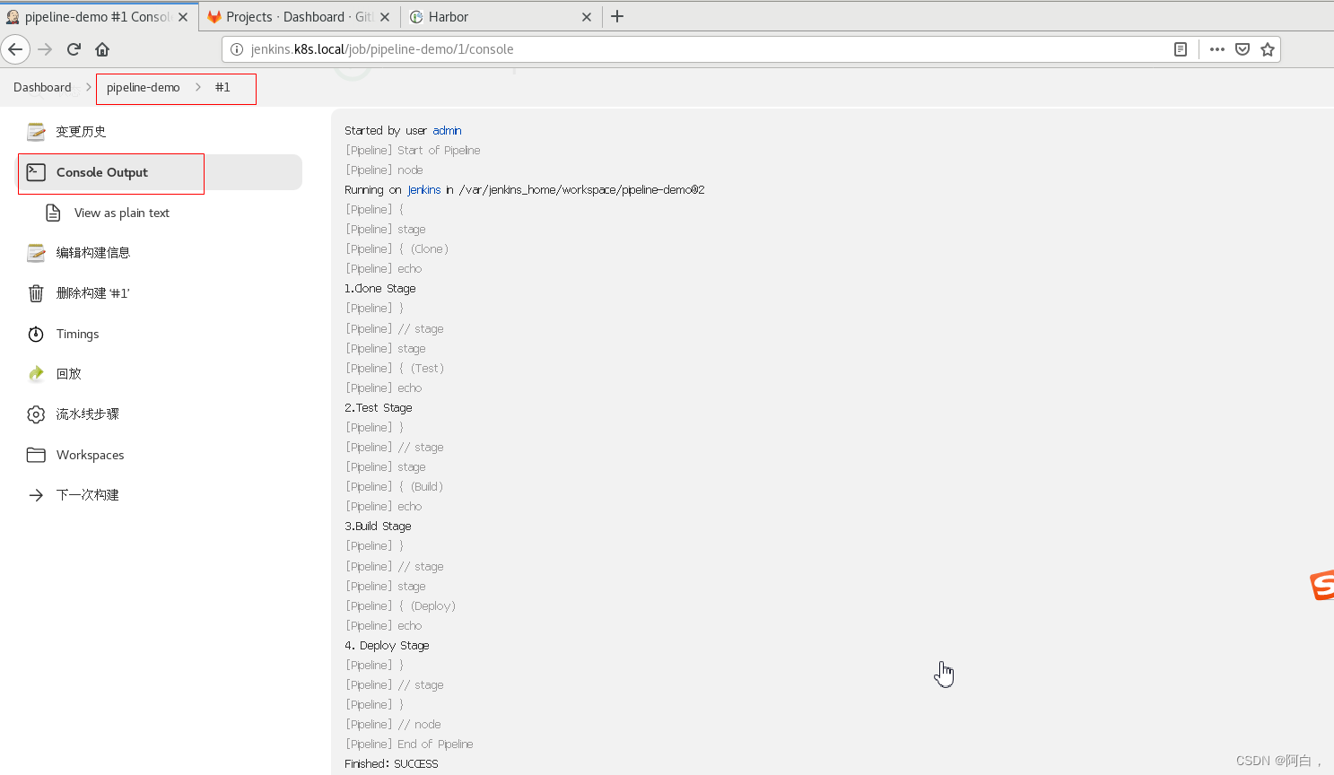Open View as plain text
The width and height of the screenshot is (1334, 775).
pyautogui.click(x=122, y=213)
